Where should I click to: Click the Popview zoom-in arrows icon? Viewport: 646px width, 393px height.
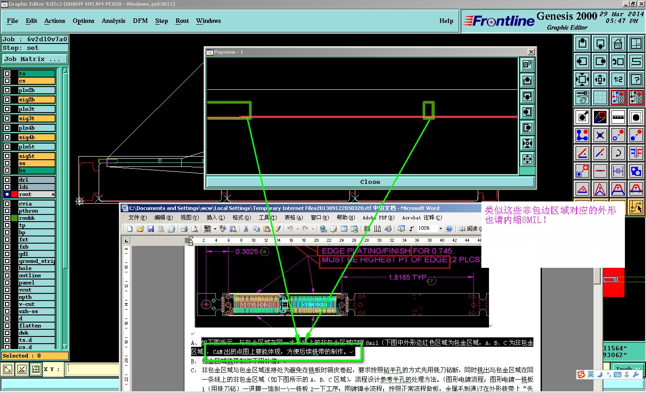point(528,143)
